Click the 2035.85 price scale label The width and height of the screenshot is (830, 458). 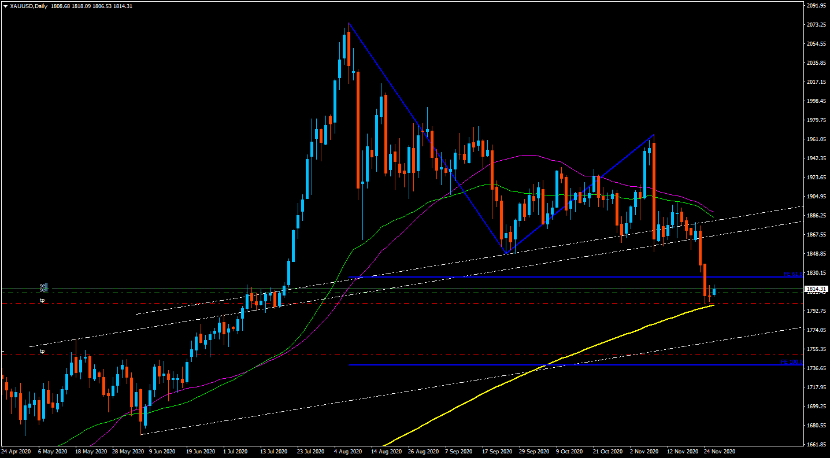pos(815,63)
